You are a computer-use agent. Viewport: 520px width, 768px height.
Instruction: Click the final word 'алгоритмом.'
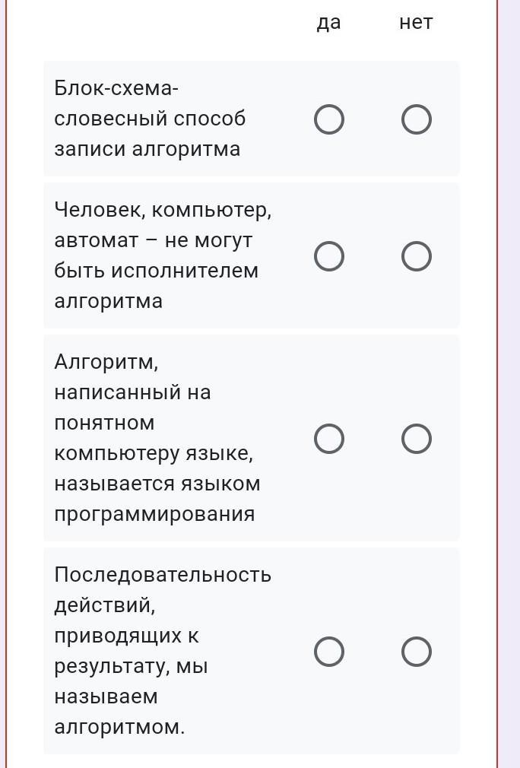click(119, 727)
